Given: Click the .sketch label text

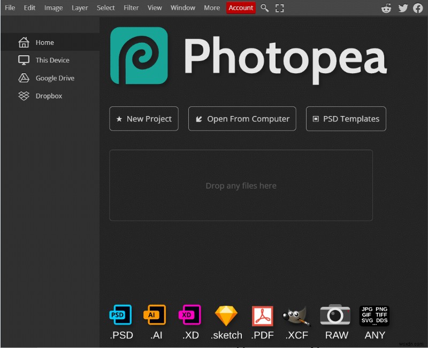Looking at the screenshot, I should [x=226, y=335].
